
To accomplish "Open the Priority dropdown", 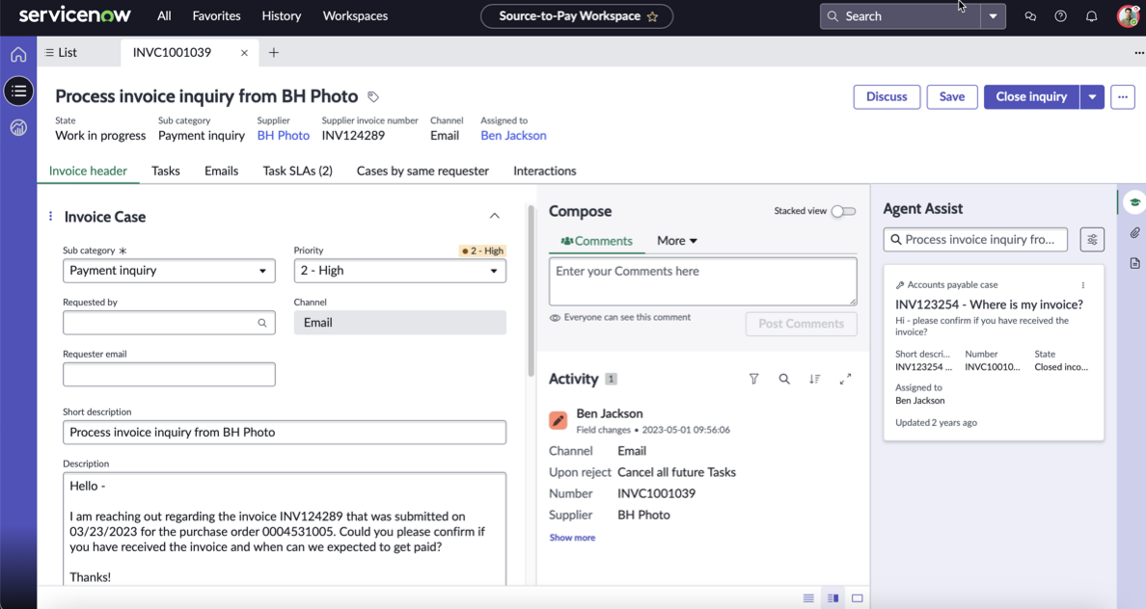I will (399, 271).
